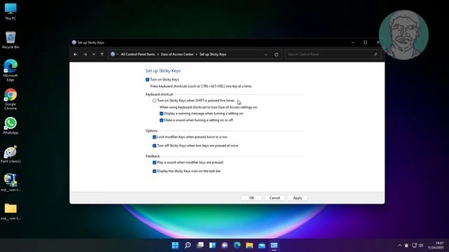This screenshot has height=252, width=449.
Task: Open Task View on the taskbar
Action: coord(200,245)
